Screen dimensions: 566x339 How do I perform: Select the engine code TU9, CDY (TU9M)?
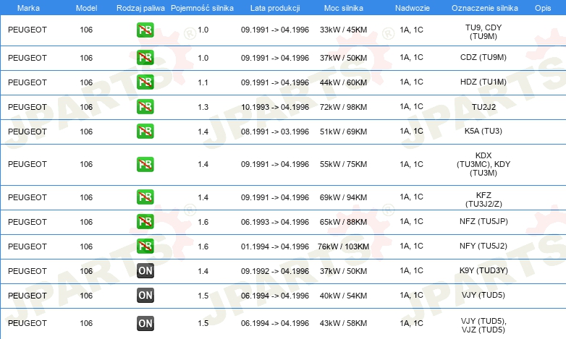483,32
